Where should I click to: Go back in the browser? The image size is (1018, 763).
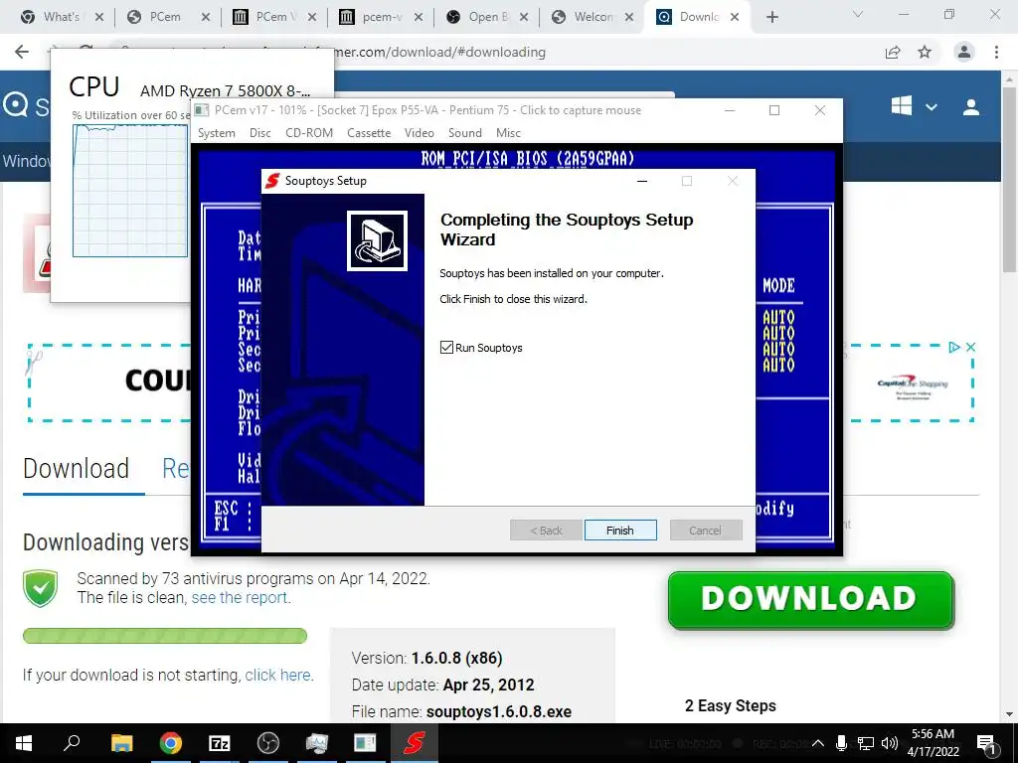click(22, 52)
